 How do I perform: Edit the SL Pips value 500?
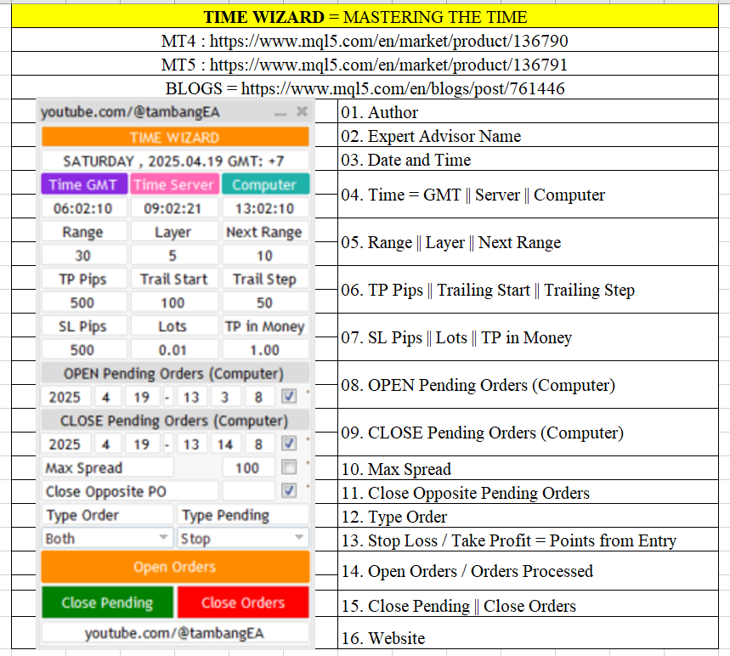(x=84, y=349)
